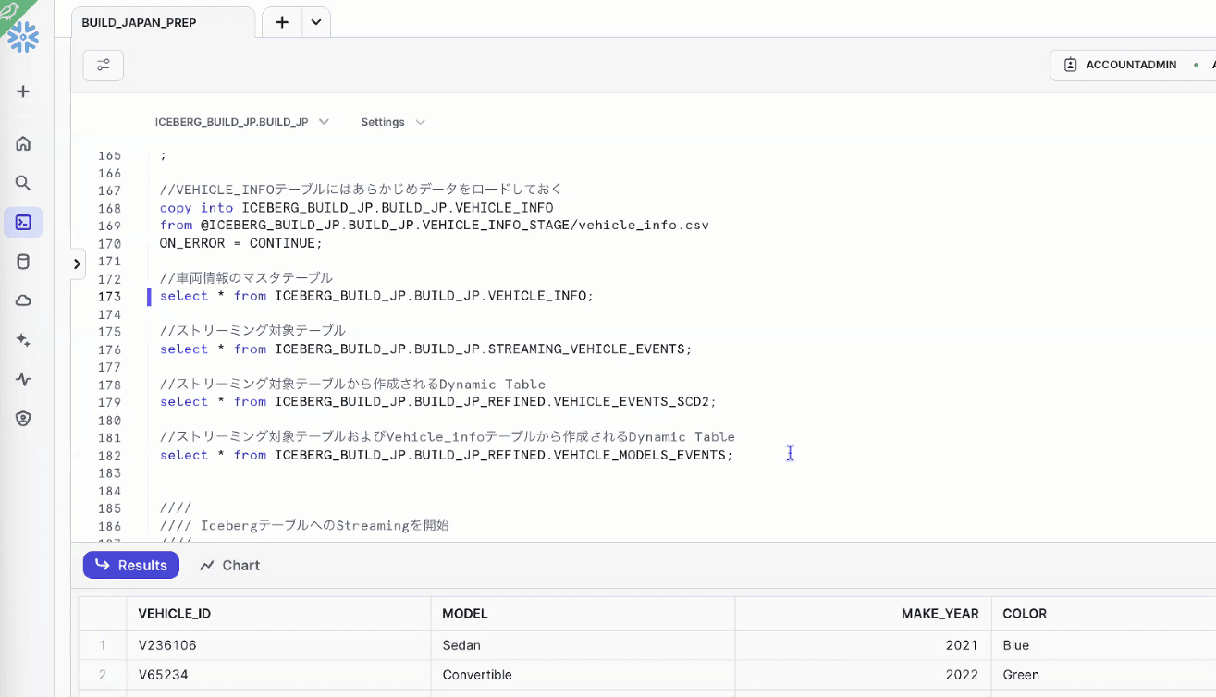This screenshot has width=1216, height=697.
Task: Click the VEHICLE_MODELS_EVENTS select line
Action: (x=446, y=455)
